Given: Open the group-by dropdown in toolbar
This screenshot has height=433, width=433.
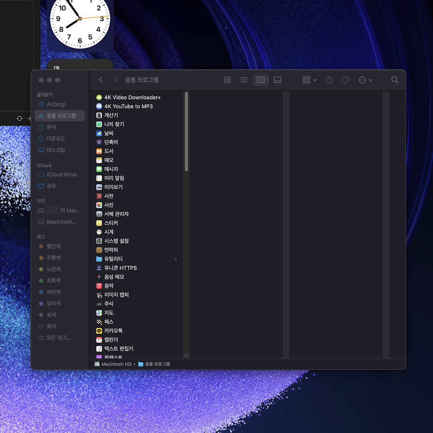Looking at the screenshot, I should pyautogui.click(x=309, y=80).
